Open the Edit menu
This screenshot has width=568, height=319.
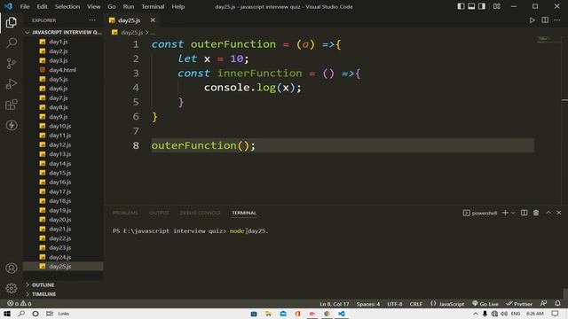(42, 6)
